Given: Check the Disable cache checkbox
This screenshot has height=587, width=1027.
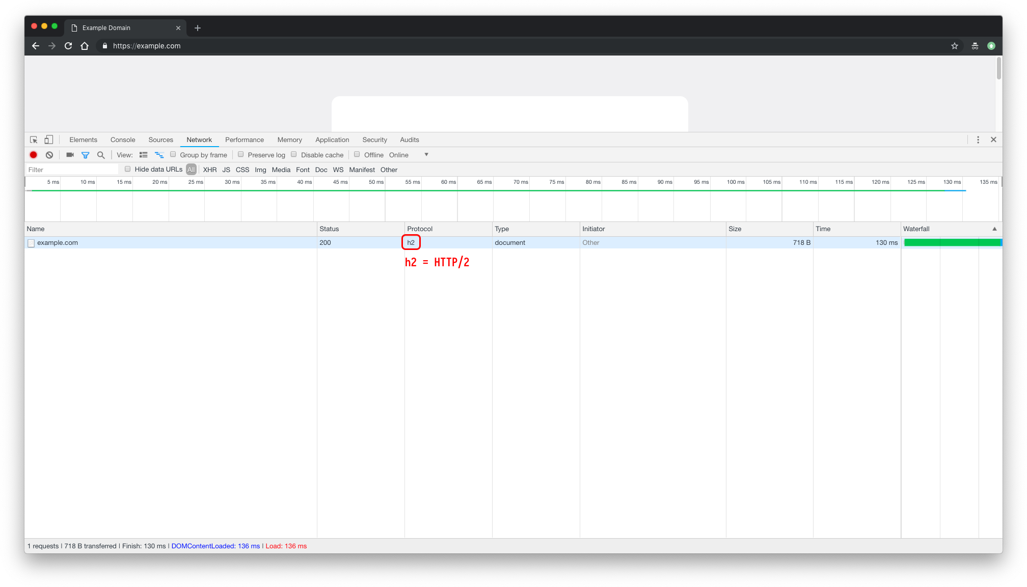Looking at the screenshot, I should [294, 154].
